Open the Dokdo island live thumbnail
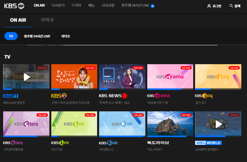 click(170, 124)
